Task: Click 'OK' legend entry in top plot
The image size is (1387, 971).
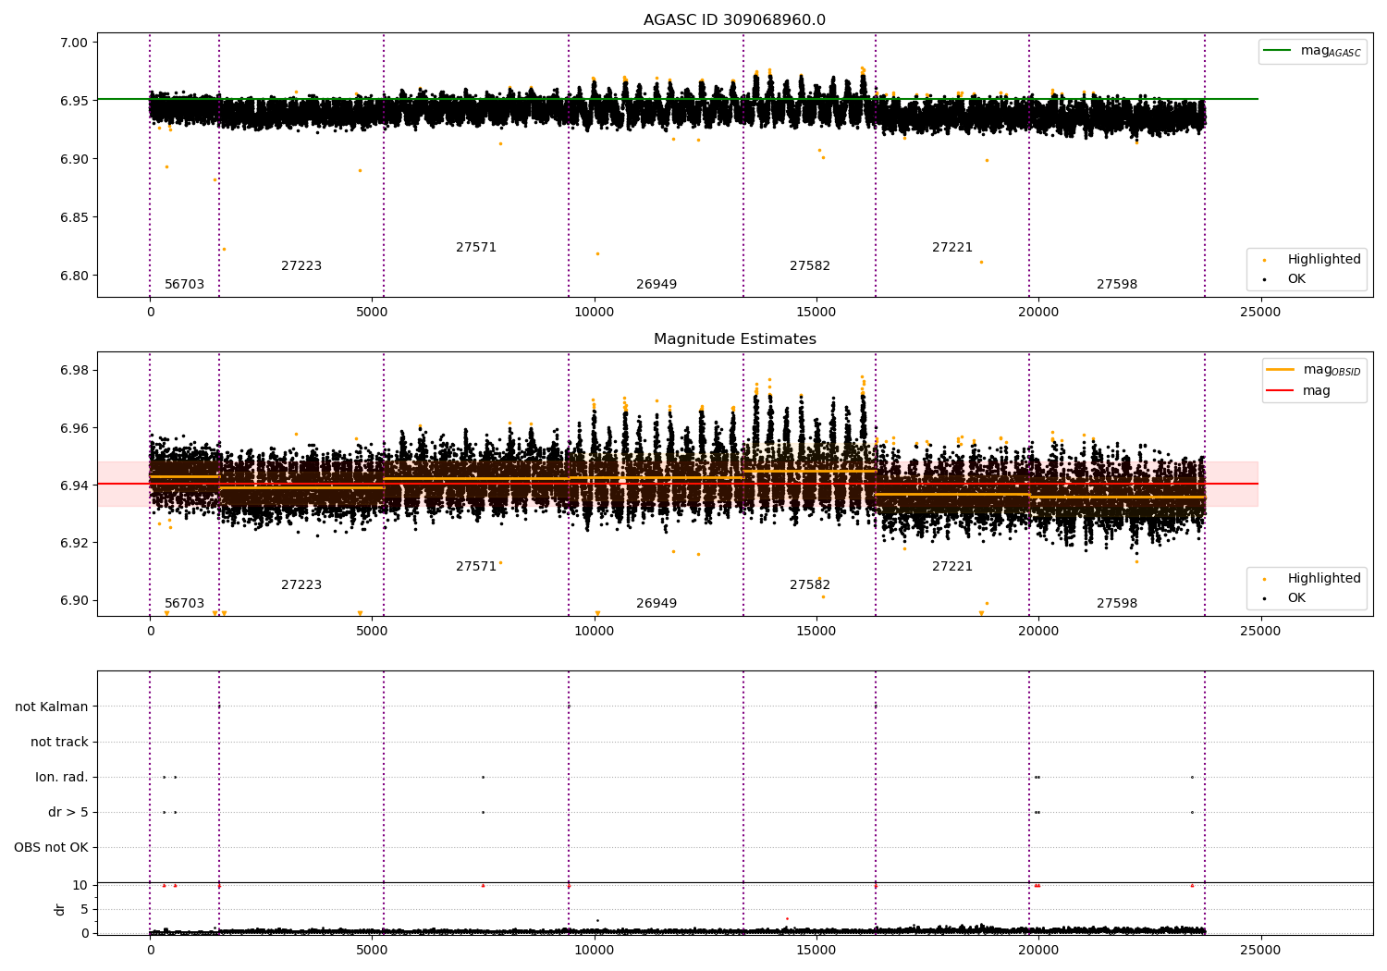Action: point(1296,278)
